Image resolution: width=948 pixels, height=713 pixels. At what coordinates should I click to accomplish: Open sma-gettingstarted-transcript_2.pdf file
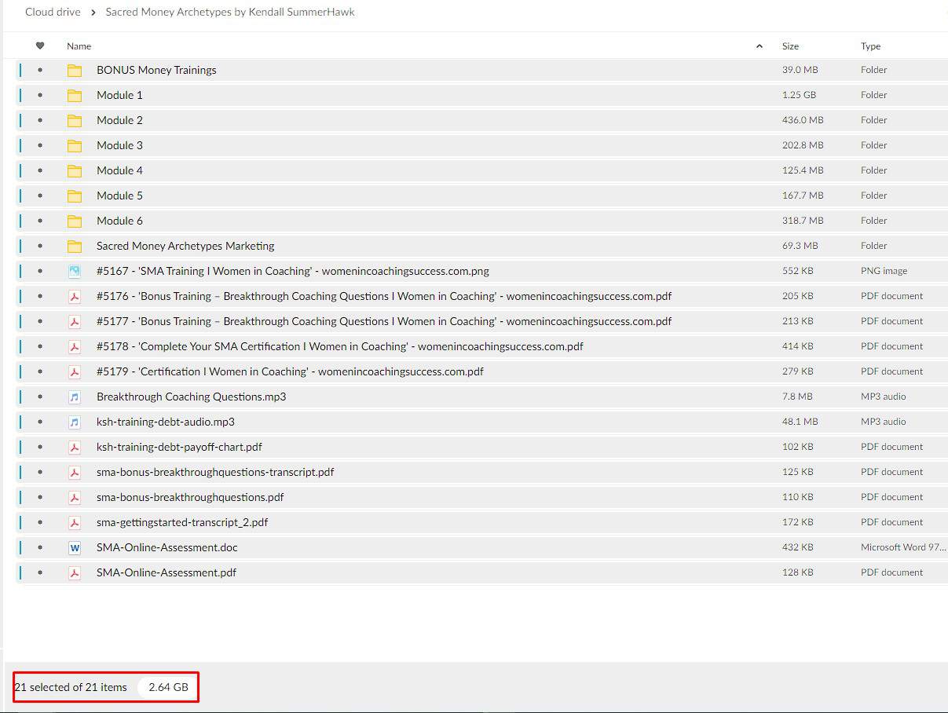coord(182,522)
